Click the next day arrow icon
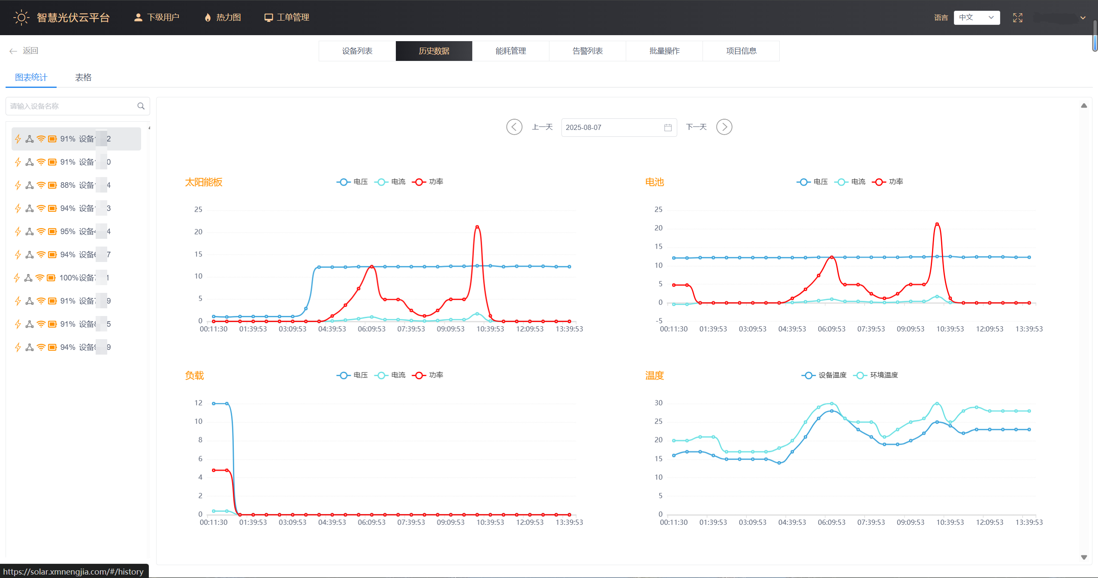Viewport: 1098px width, 578px height. [724, 127]
